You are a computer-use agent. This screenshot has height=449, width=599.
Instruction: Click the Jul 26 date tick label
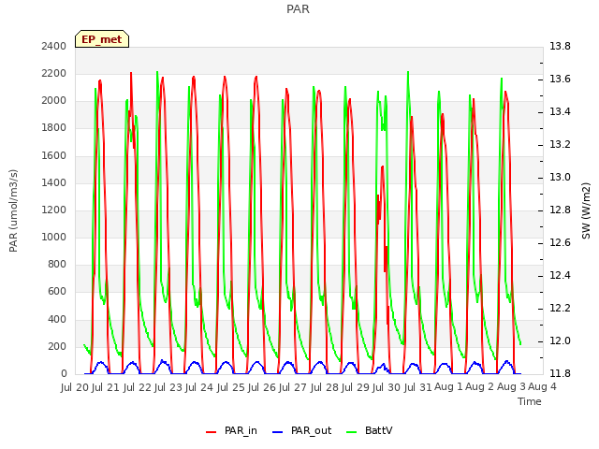(x=262, y=387)
